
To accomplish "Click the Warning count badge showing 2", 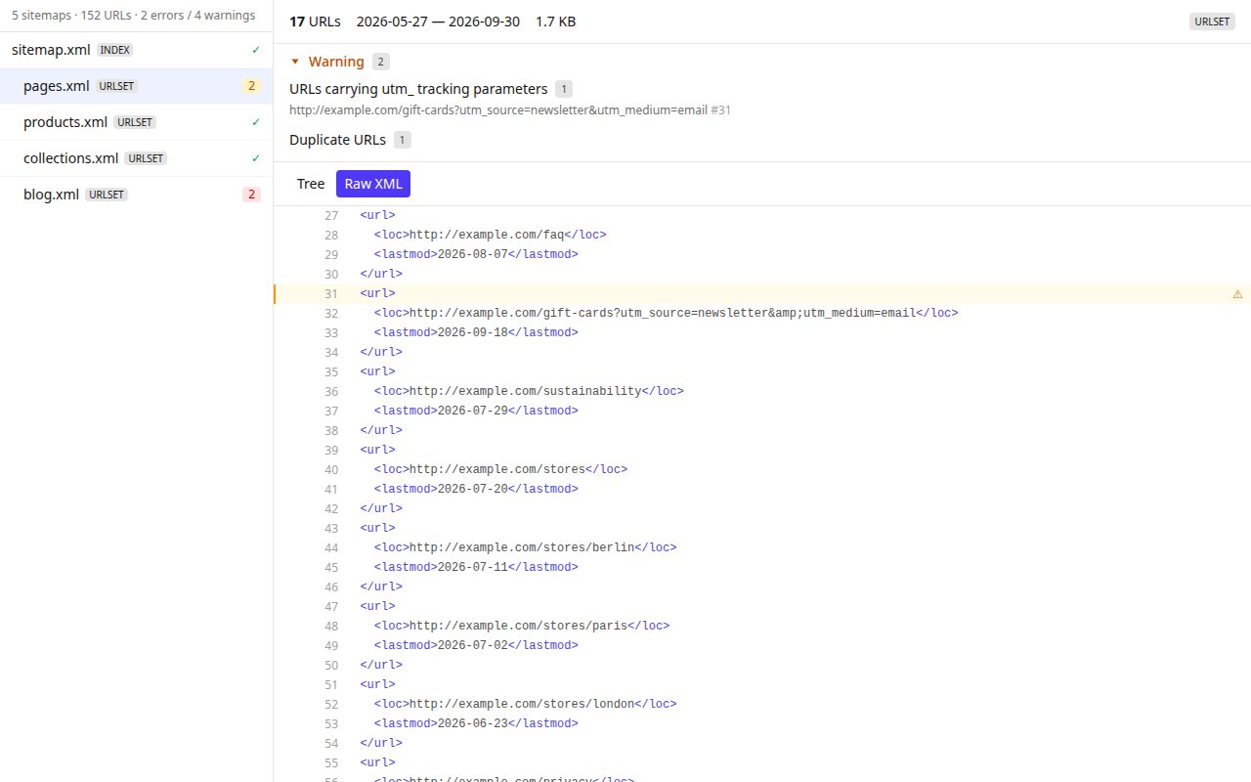I will 381,62.
